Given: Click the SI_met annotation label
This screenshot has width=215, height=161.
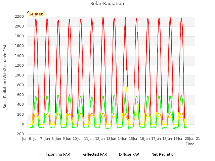Looking at the screenshot, I should [36, 14].
